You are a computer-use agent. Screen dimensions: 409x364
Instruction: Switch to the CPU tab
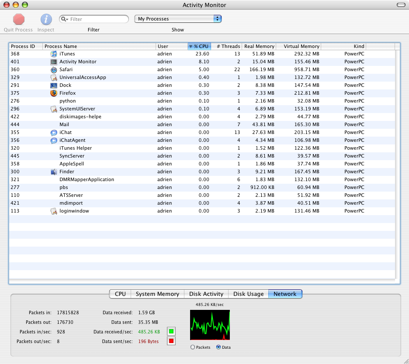tap(120, 294)
